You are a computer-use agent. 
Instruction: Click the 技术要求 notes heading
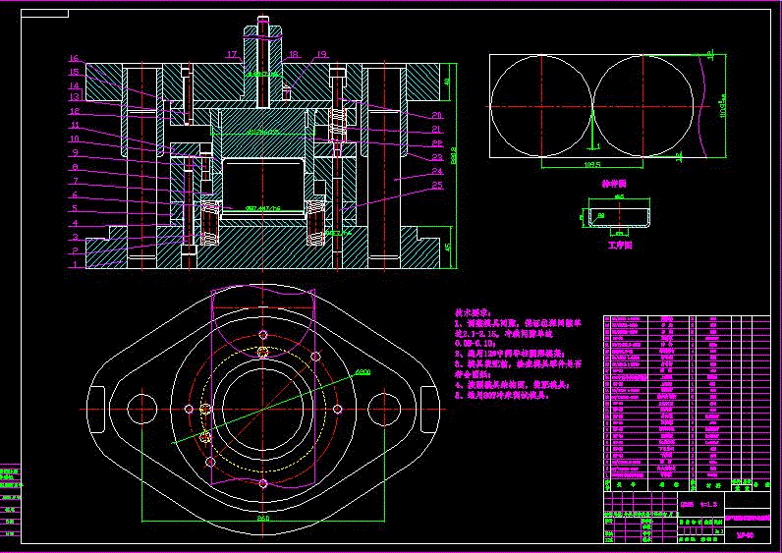(474, 312)
